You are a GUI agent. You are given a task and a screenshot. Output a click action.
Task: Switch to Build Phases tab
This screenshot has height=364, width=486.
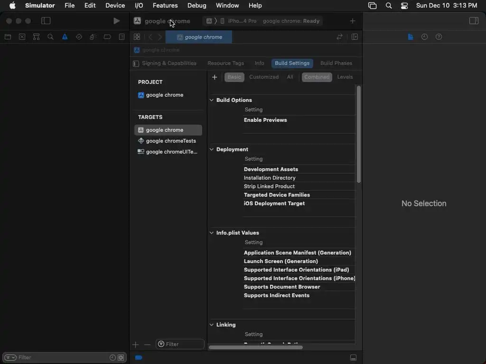[x=336, y=63]
